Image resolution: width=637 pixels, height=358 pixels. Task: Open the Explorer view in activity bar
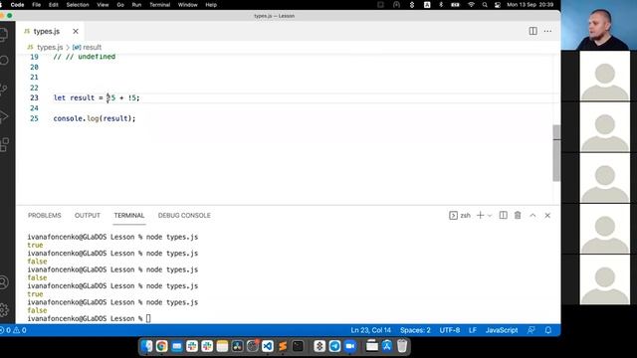3,35
